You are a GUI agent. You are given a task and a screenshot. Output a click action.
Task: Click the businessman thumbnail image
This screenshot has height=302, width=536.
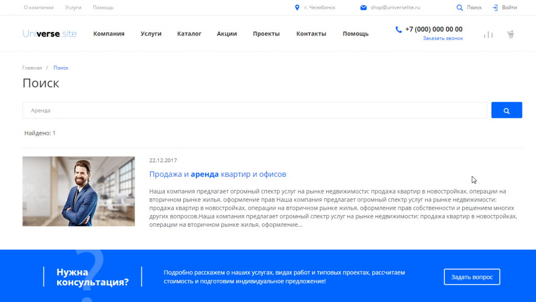79,191
